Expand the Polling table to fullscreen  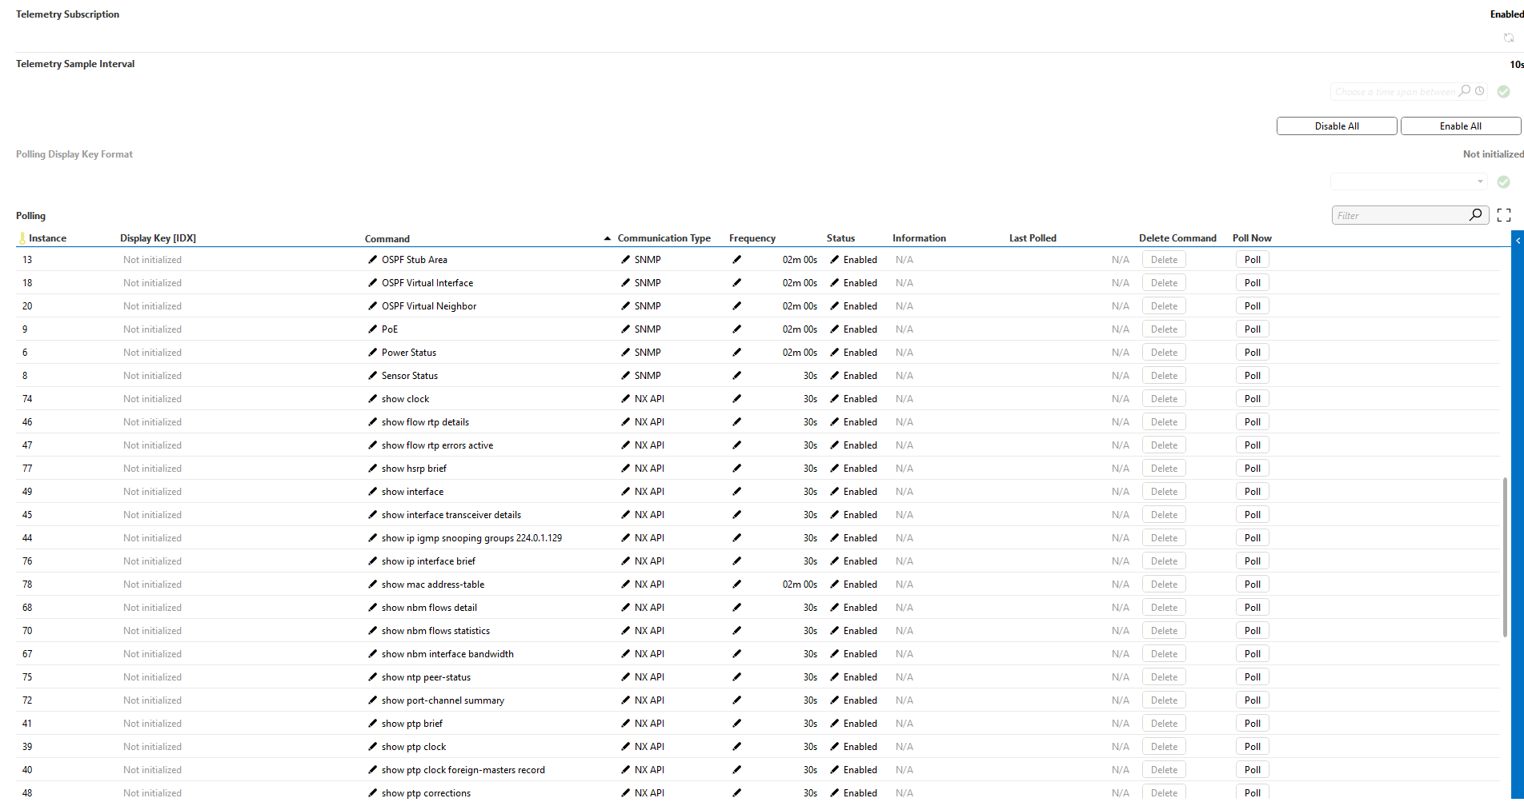coord(1504,215)
